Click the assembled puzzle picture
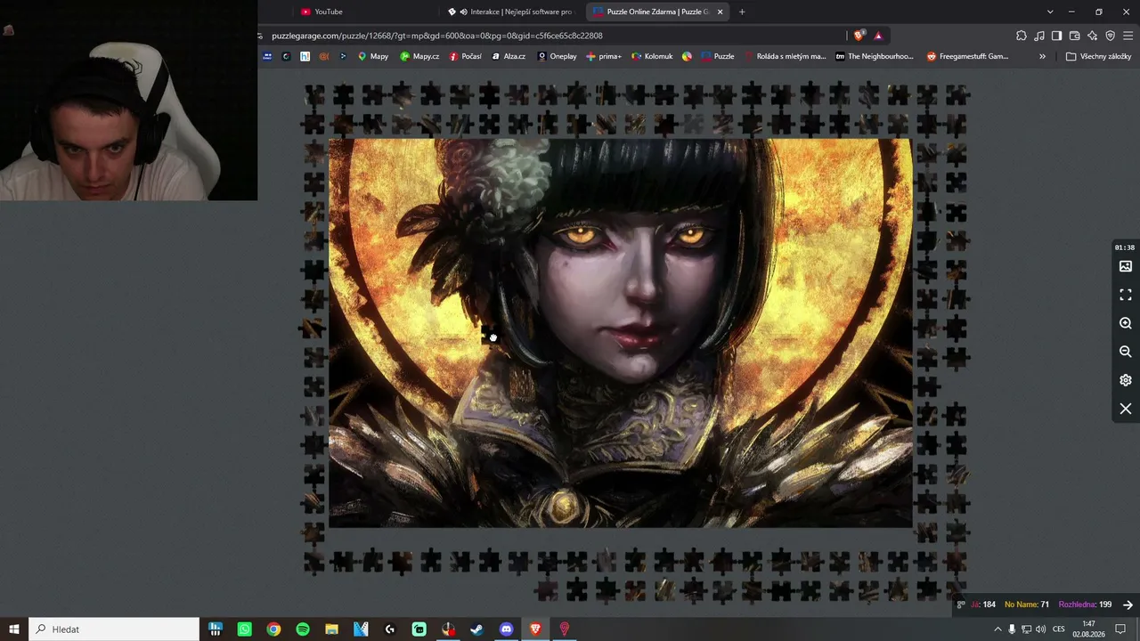 coord(621,333)
